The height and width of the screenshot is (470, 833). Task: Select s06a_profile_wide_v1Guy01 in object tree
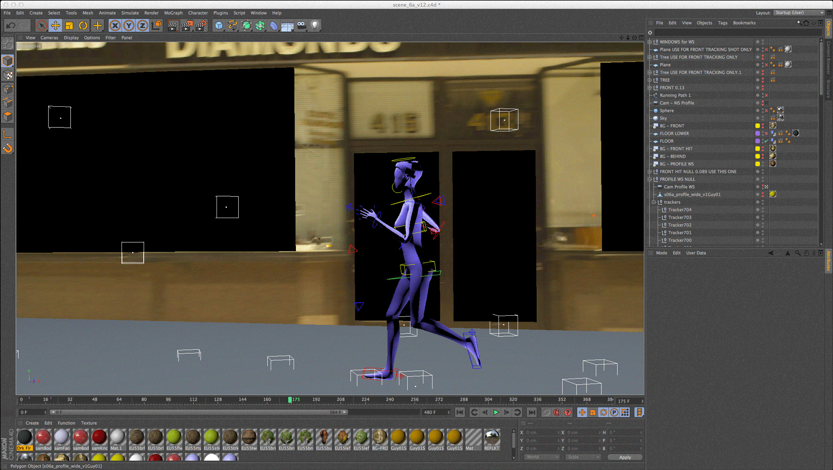692,195
